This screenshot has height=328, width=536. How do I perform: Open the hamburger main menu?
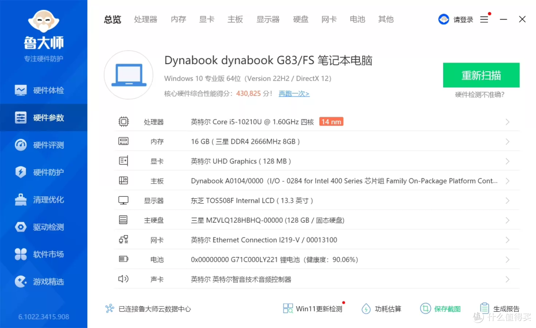(x=484, y=19)
